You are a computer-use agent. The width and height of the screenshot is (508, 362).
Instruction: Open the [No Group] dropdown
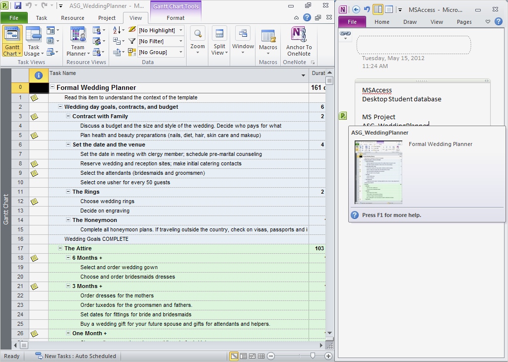pos(160,52)
